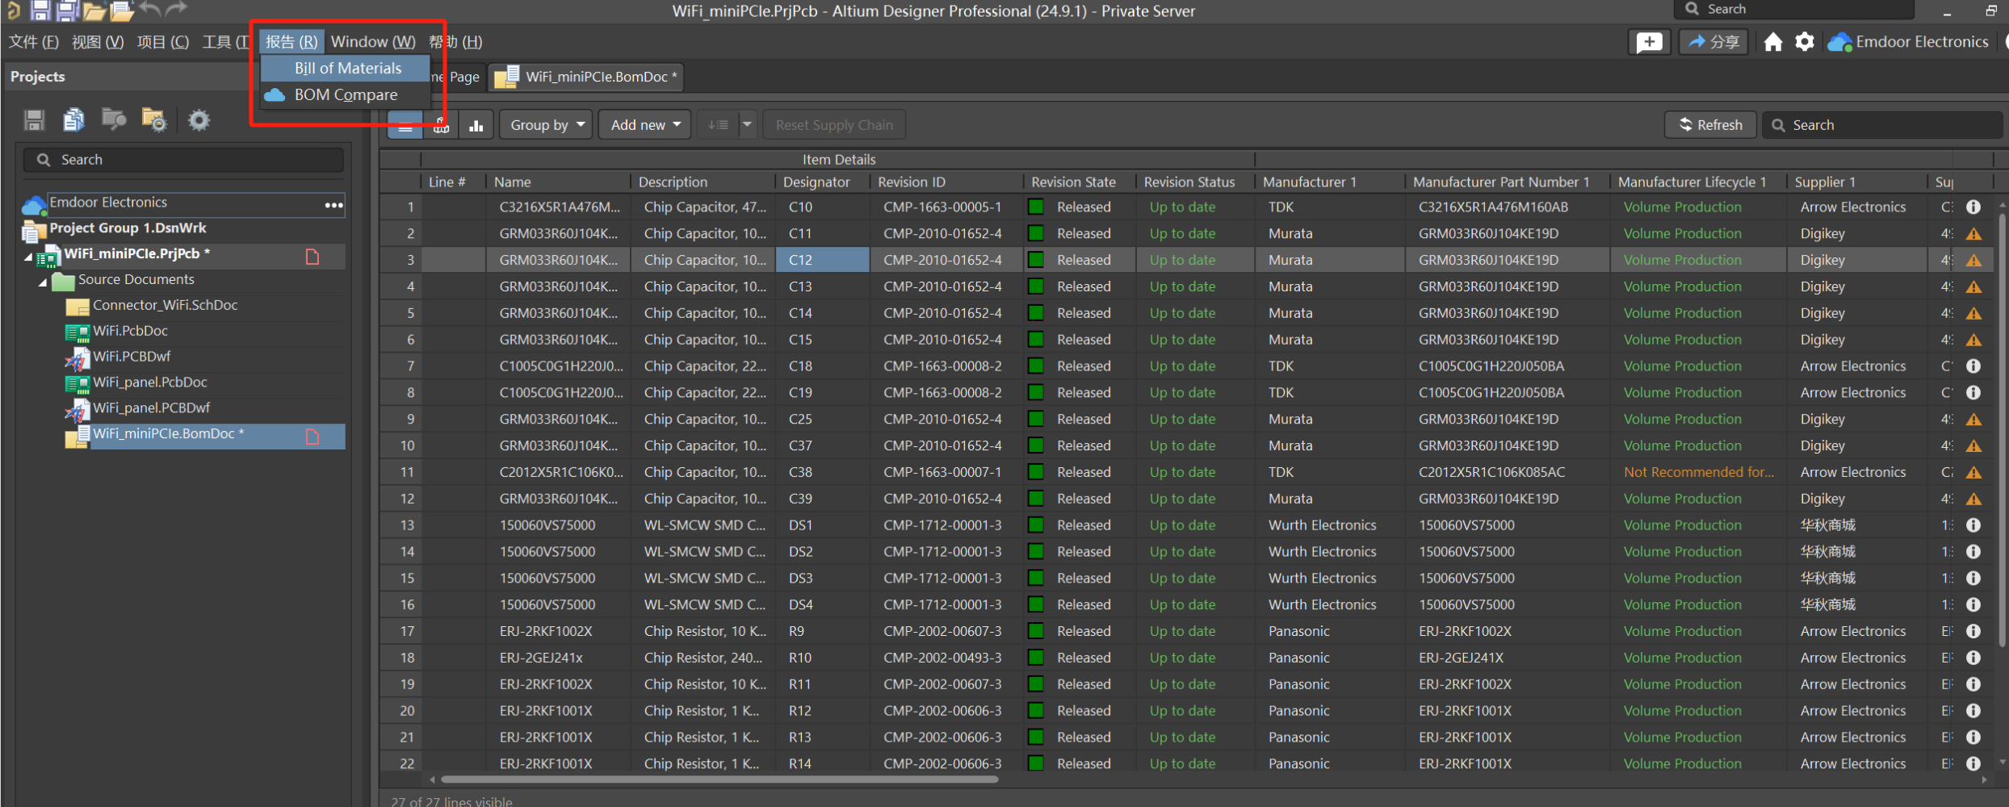Screen dimensions: 2009x807
Task: Collapse the Source Documents folder
Action: coord(43,282)
